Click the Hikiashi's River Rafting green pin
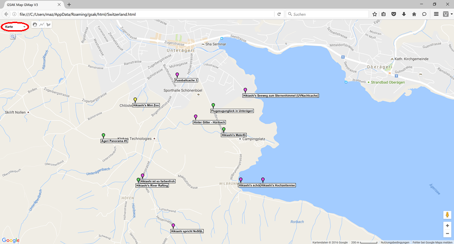The width and height of the screenshot is (454, 244). pos(138,180)
